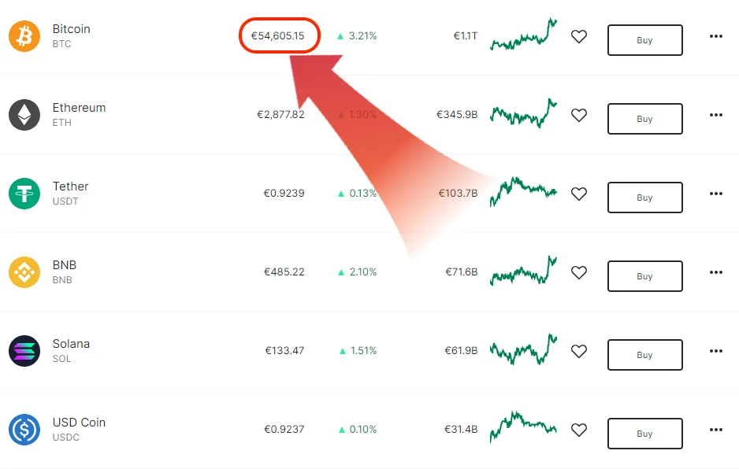Favorite Bitcoin with the heart icon

coord(579,36)
